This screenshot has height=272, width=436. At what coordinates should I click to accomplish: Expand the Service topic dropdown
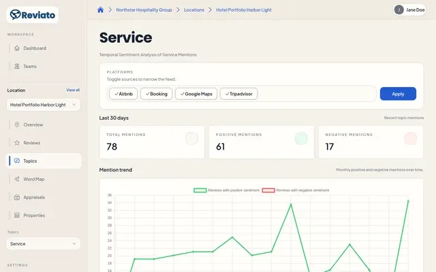tap(44, 243)
